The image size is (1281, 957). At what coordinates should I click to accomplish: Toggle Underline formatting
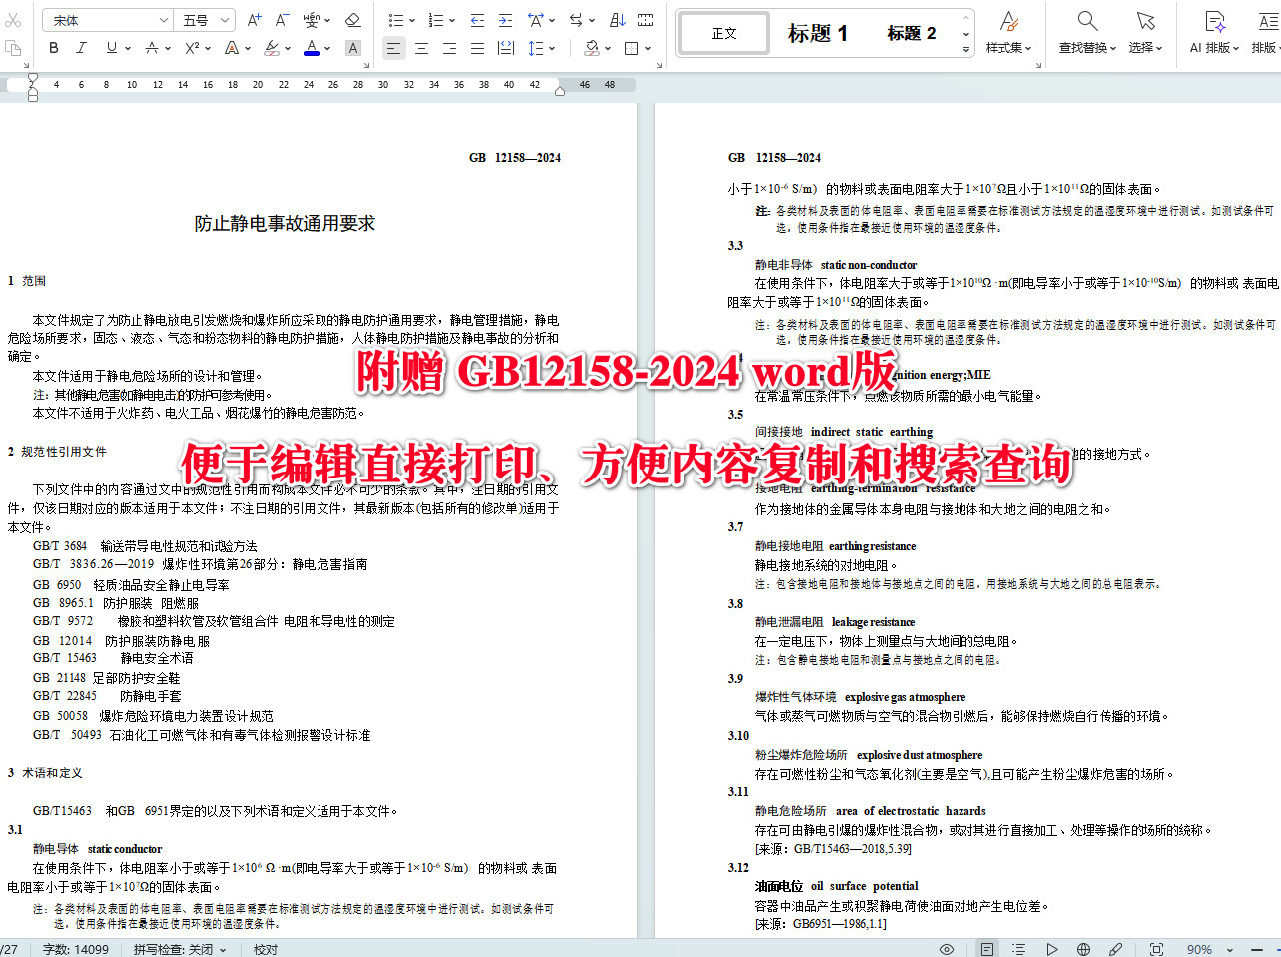click(x=111, y=47)
